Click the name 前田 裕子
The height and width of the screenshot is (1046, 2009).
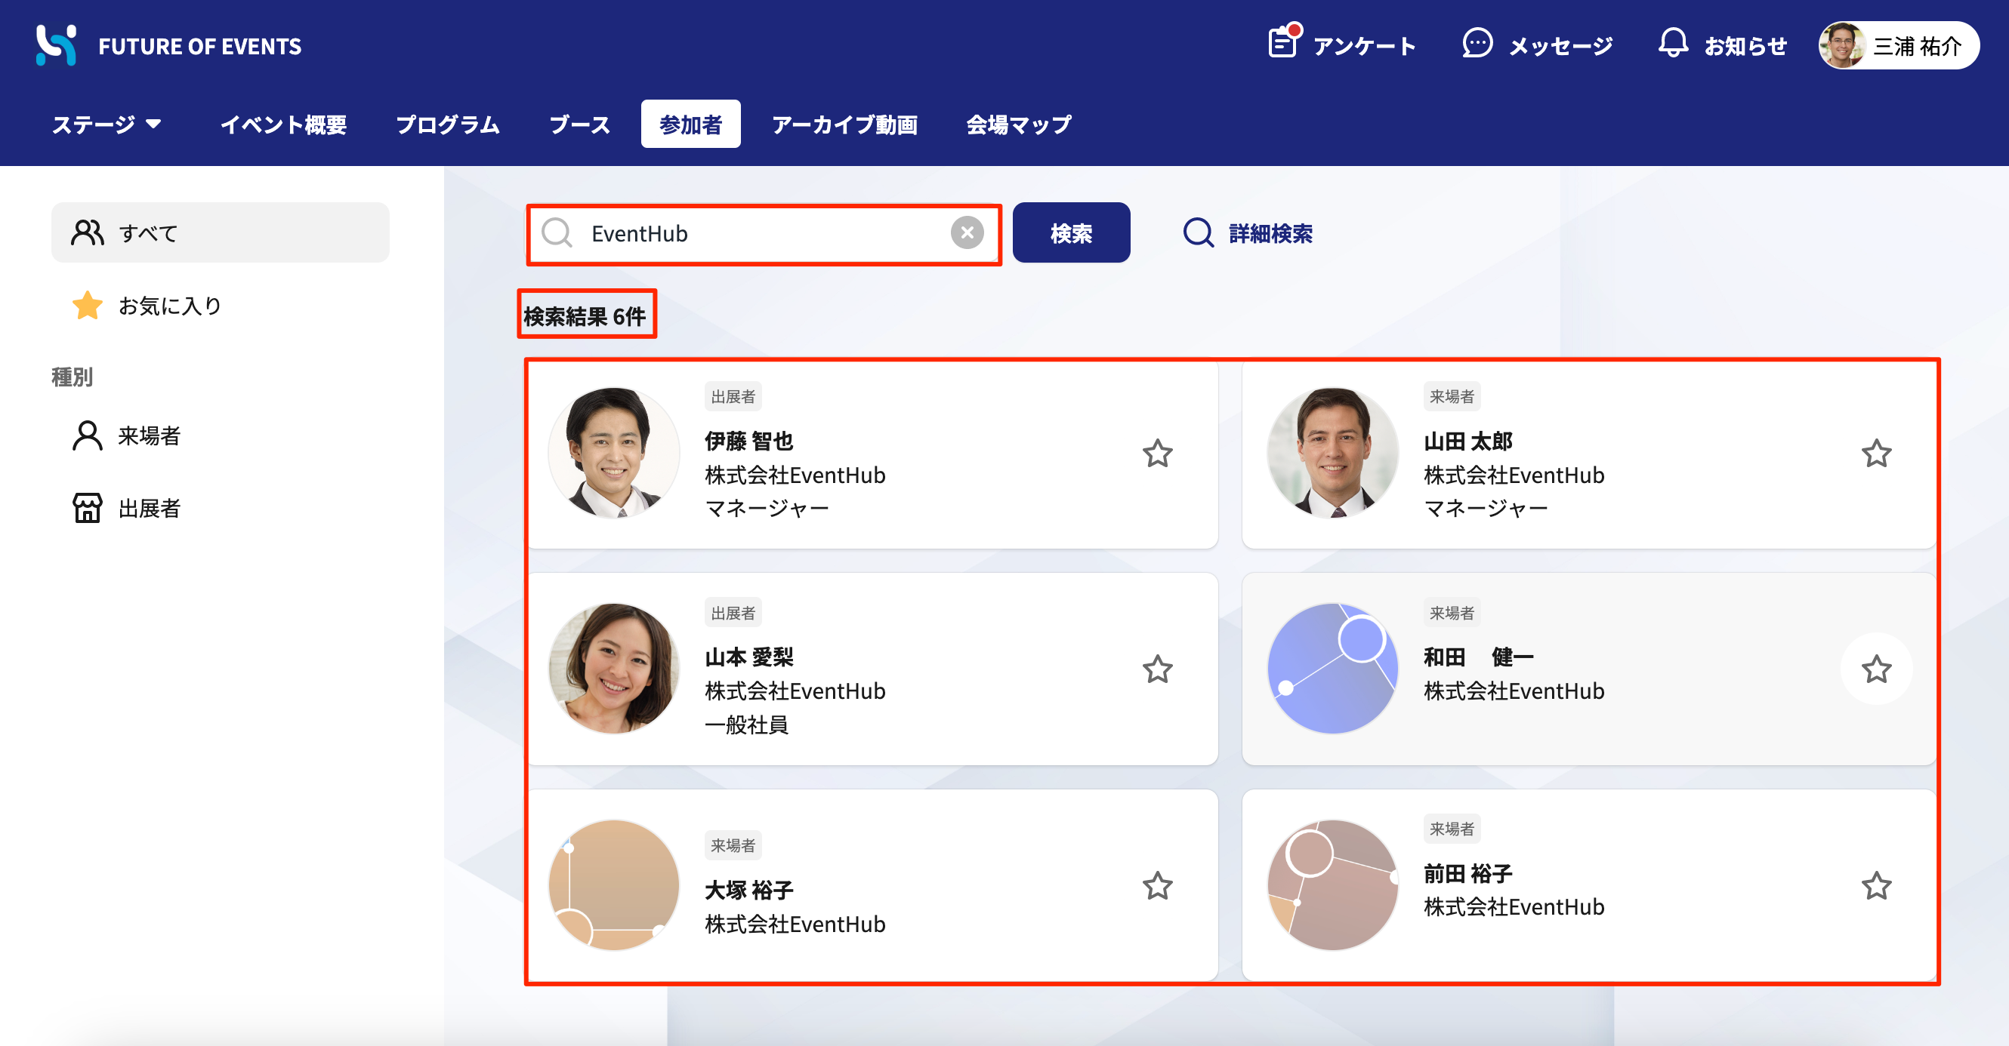click(1467, 873)
